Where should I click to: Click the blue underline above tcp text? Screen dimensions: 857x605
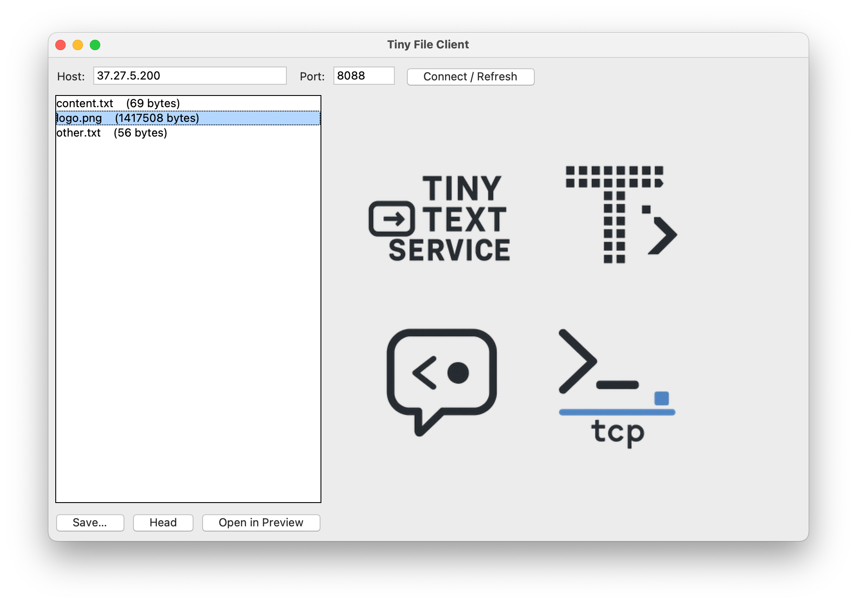[x=616, y=412]
